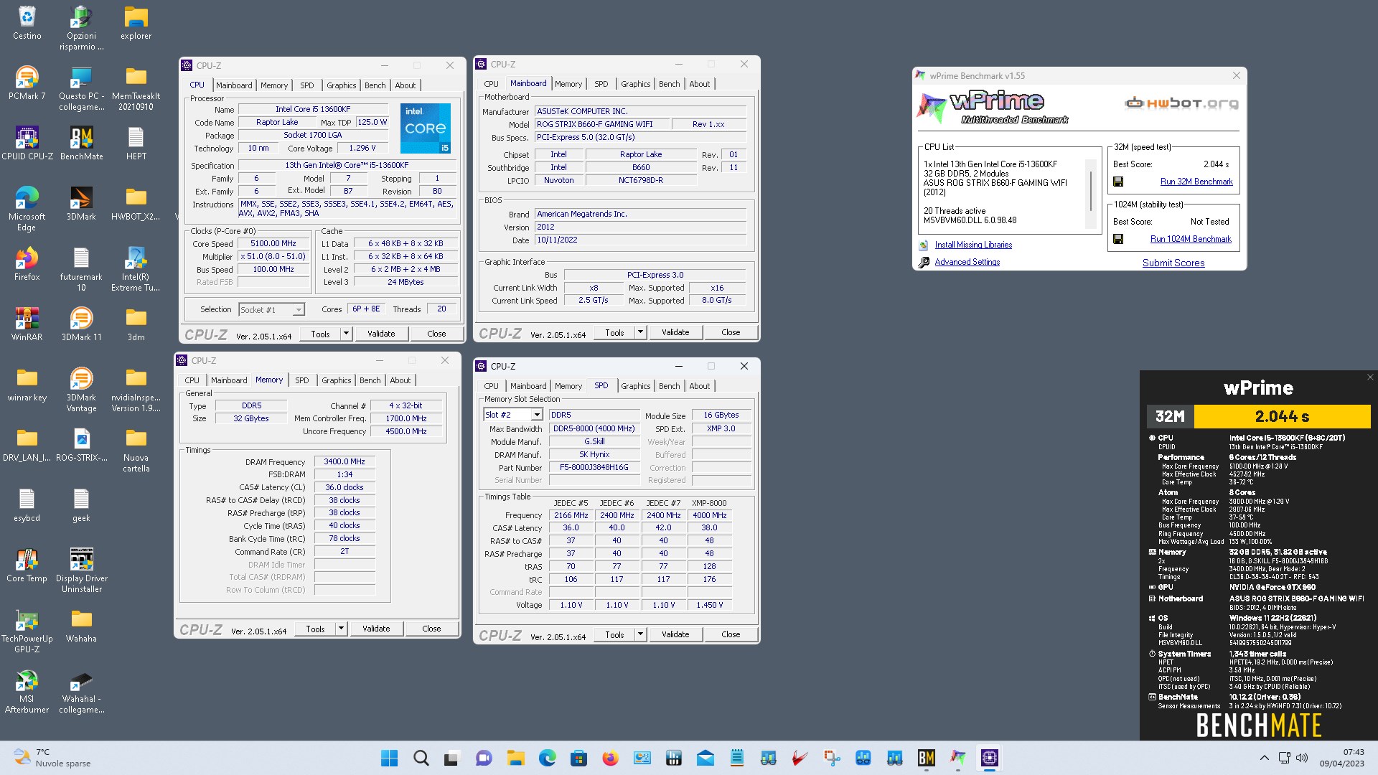Click Install Missing Libraries link

coord(973,245)
